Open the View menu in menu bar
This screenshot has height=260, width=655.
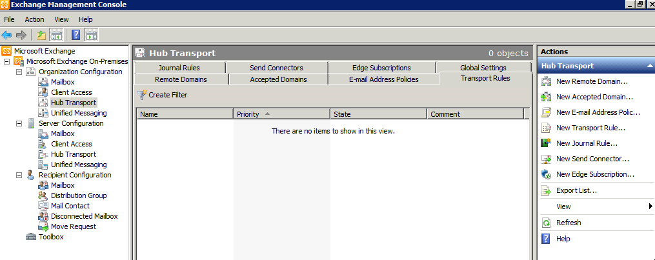pyautogui.click(x=61, y=19)
